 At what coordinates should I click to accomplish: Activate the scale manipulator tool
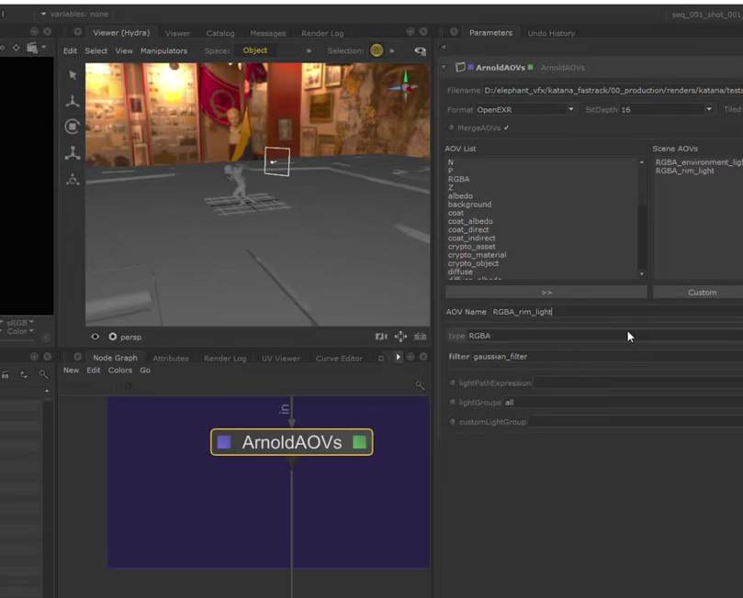click(72, 153)
